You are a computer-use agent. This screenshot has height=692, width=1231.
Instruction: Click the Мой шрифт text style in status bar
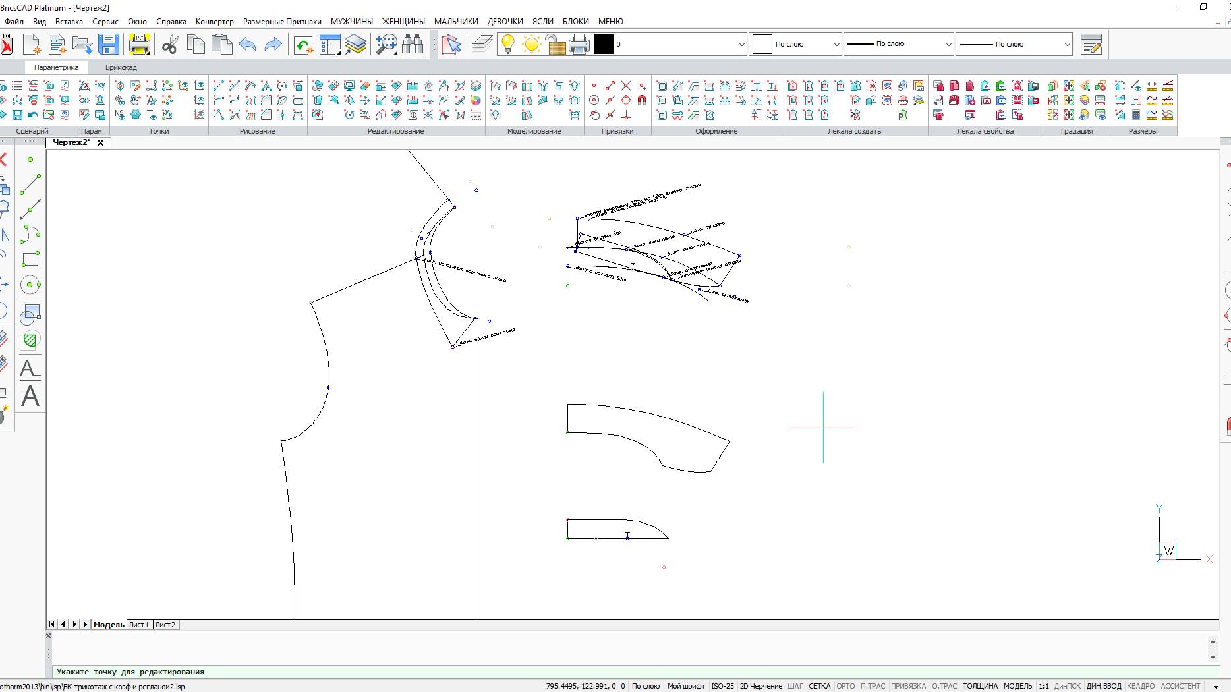[686, 686]
